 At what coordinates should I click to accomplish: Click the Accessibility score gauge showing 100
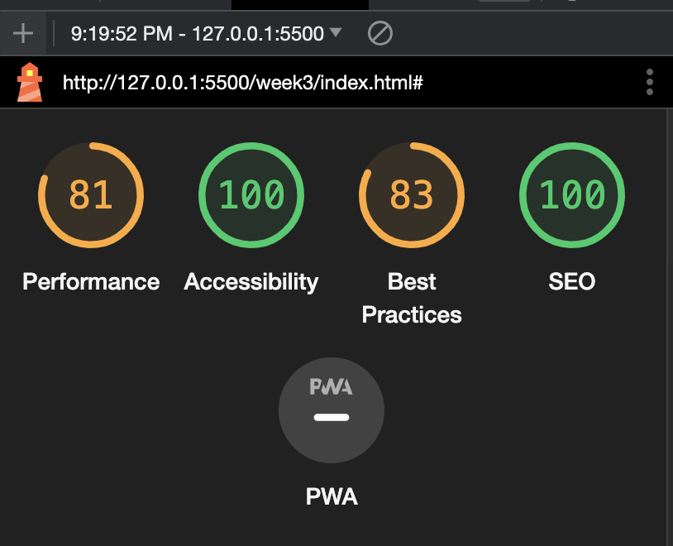(251, 194)
